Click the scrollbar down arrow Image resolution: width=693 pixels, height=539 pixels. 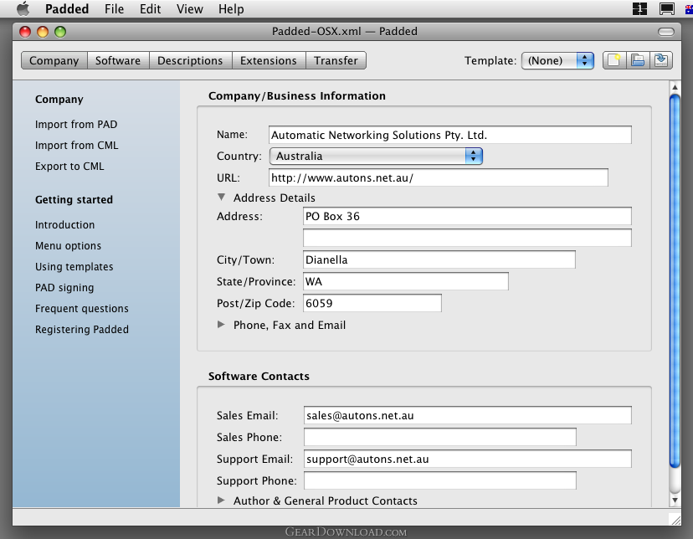click(x=675, y=501)
